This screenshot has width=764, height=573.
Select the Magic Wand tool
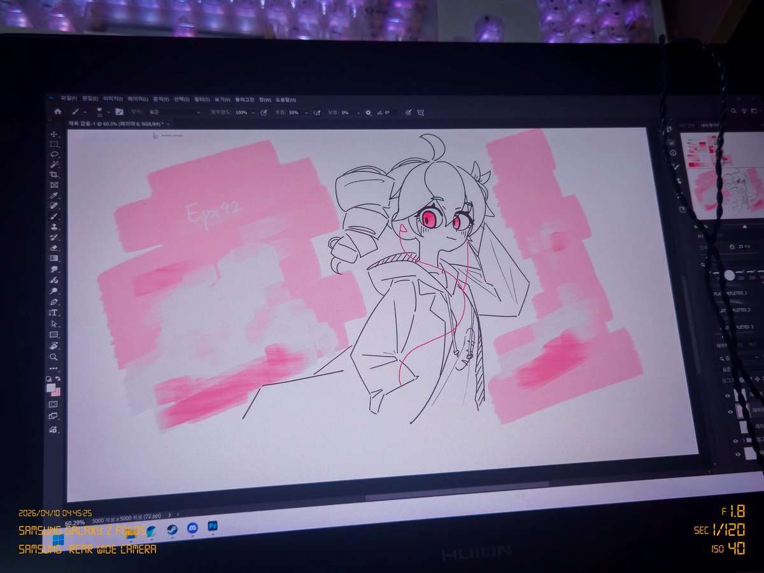(x=54, y=164)
